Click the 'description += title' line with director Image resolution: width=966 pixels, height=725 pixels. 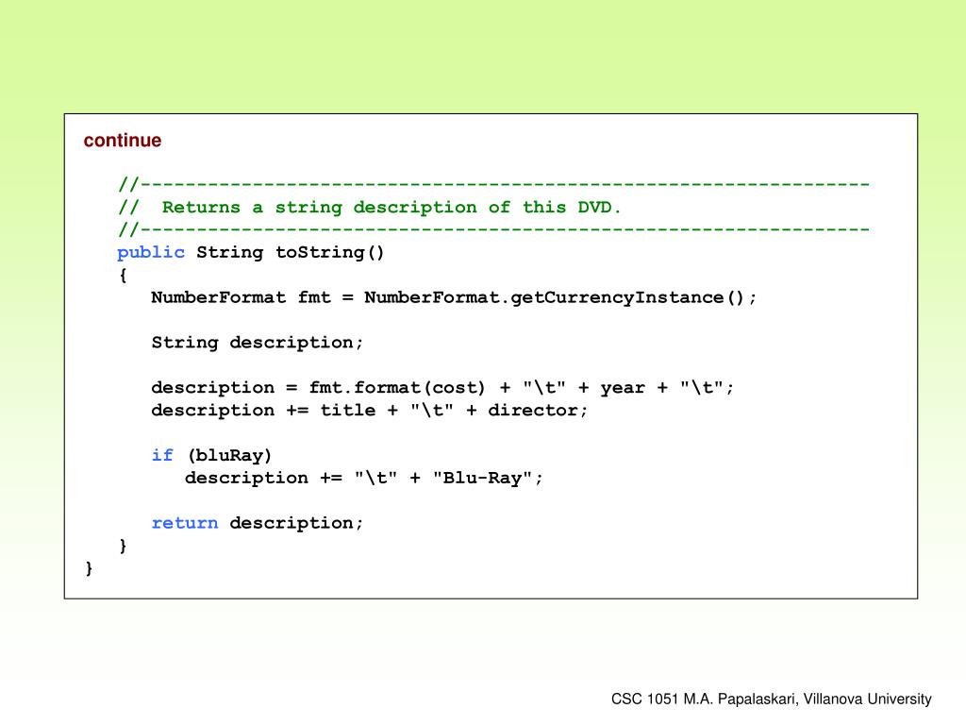(x=370, y=411)
